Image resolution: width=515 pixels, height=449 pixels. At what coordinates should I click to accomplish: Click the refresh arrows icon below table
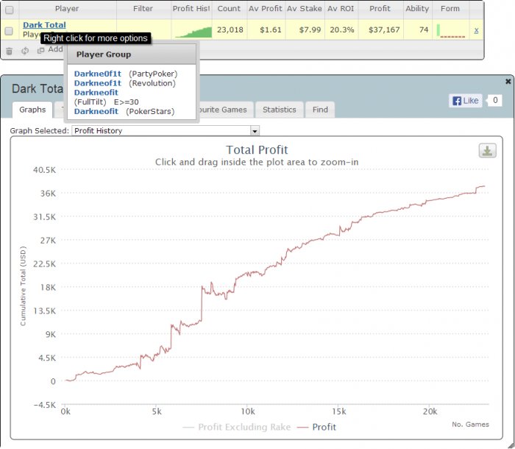(25, 51)
